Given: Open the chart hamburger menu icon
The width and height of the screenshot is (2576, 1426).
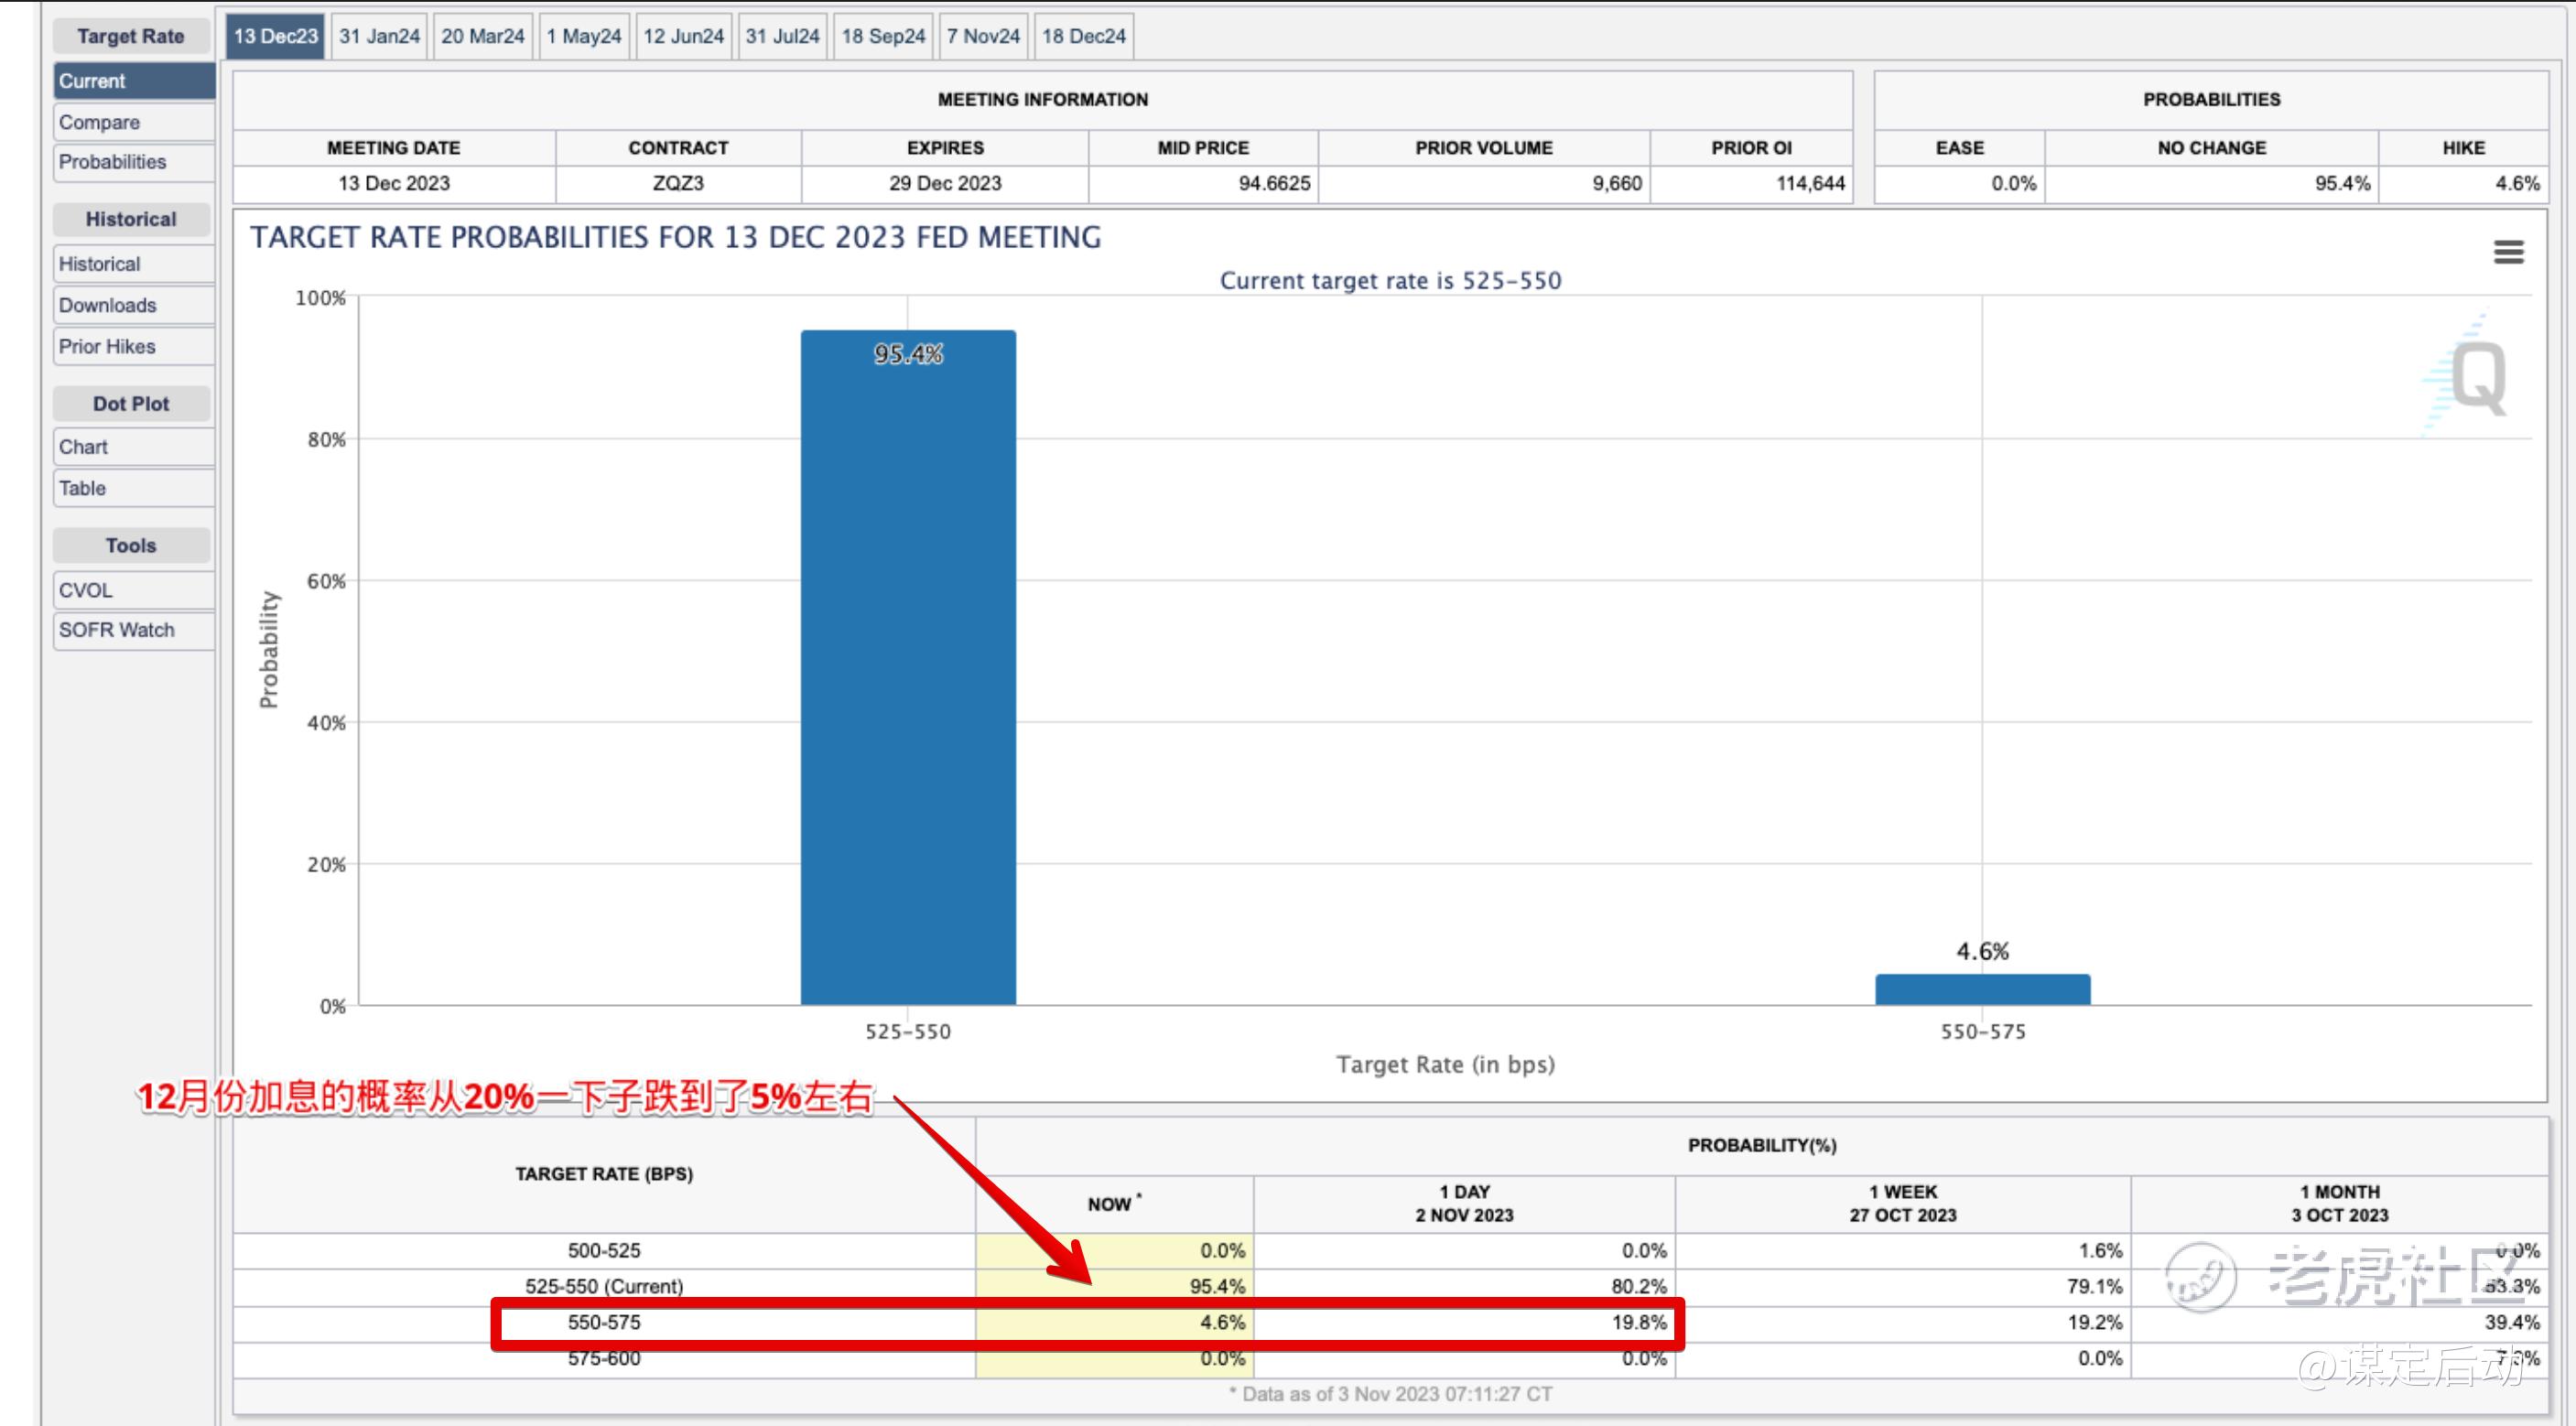Looking at the screenshot, I should (2508, 252).
